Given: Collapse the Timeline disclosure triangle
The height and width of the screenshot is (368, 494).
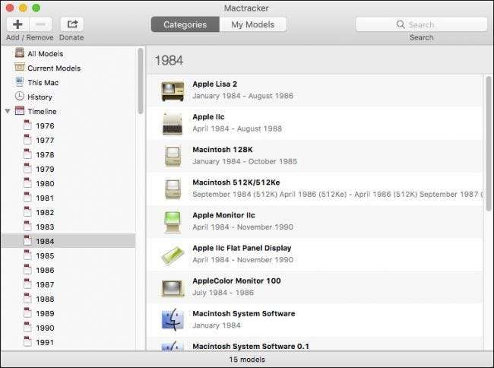Looking at the screenshot, I should (x=8, y=111).
